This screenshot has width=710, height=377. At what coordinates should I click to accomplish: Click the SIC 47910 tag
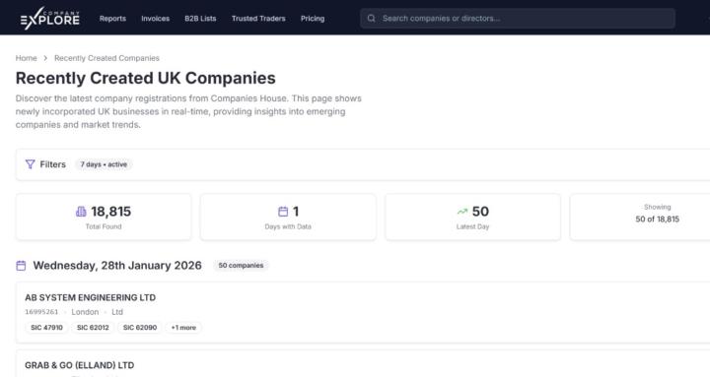click(46, 327)
